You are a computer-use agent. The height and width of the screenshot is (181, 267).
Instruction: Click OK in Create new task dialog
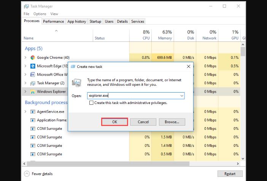(114, 122)
